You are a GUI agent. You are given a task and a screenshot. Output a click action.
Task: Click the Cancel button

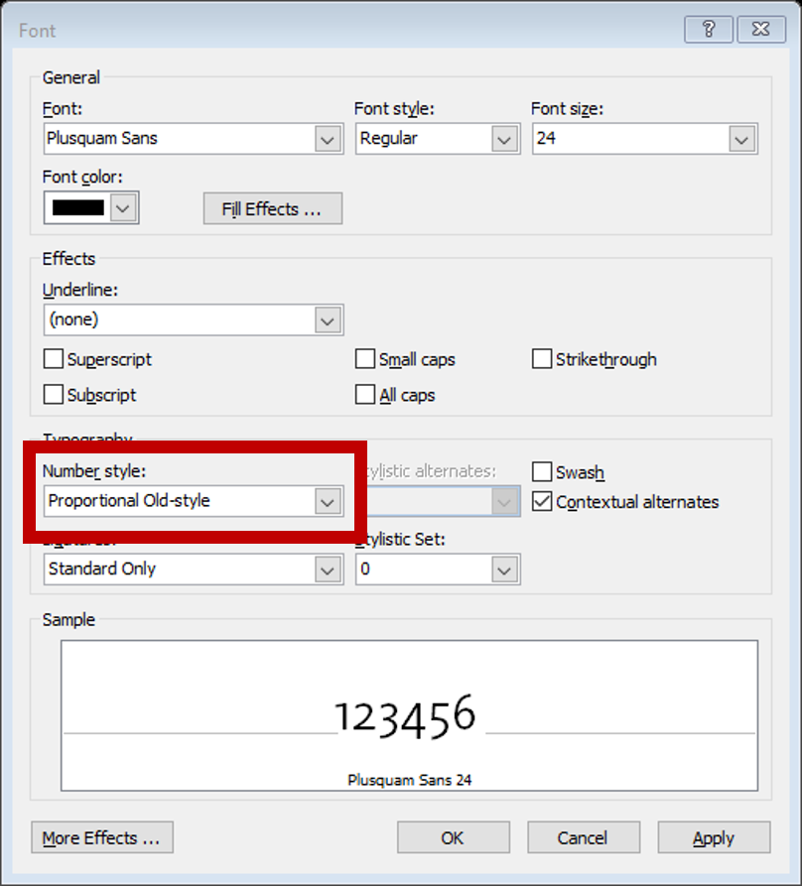[x=584, y=837]
